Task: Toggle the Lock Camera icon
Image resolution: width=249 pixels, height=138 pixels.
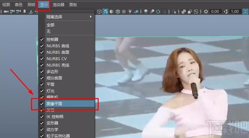Action: pos(12,12)
